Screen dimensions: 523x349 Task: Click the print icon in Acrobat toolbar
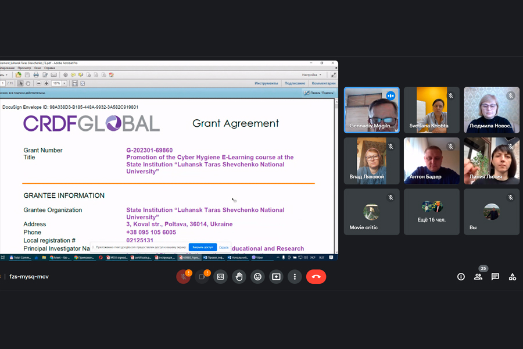coord(36,75)
